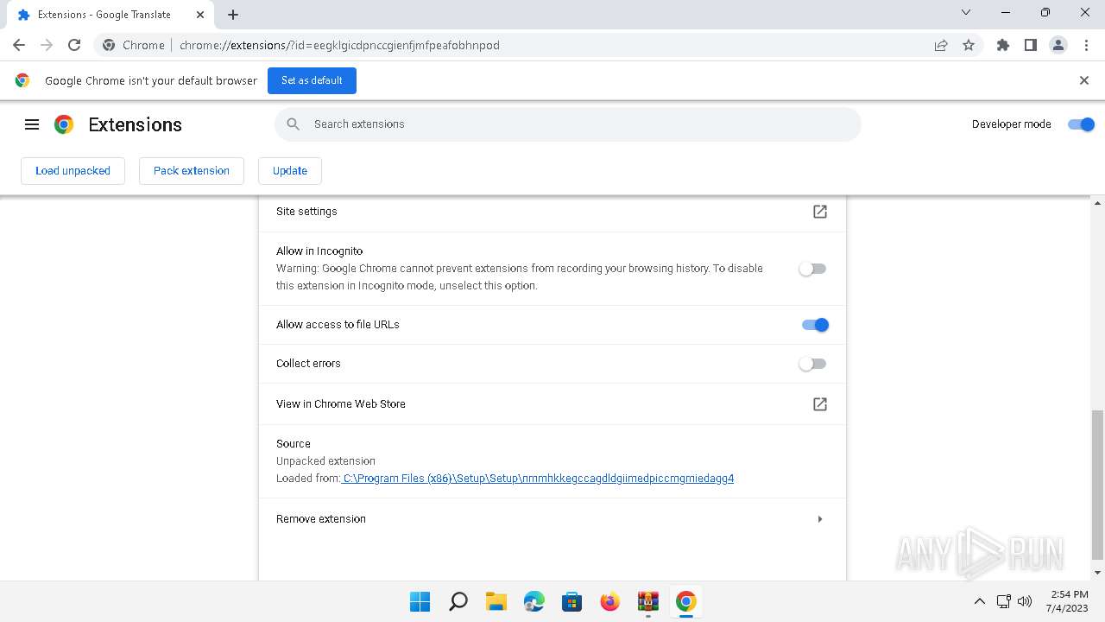Expand the Remove extension arrow
Screen dimensions: 1105x622
(819, 519)
